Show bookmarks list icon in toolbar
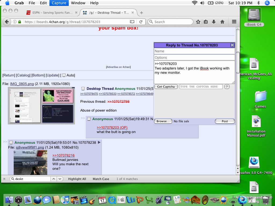275x206 pixels. pyautogui.click(x=206, y=22)
